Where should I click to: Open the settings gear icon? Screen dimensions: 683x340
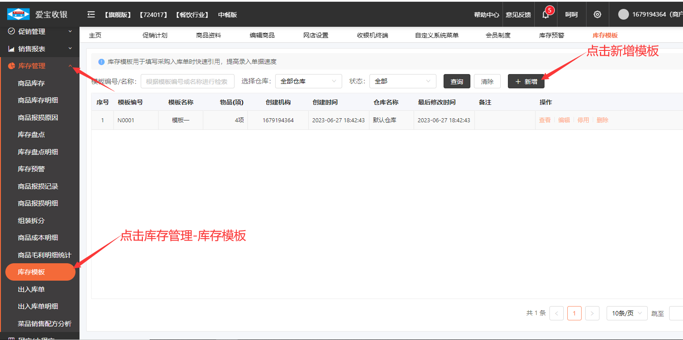[597, 14]
